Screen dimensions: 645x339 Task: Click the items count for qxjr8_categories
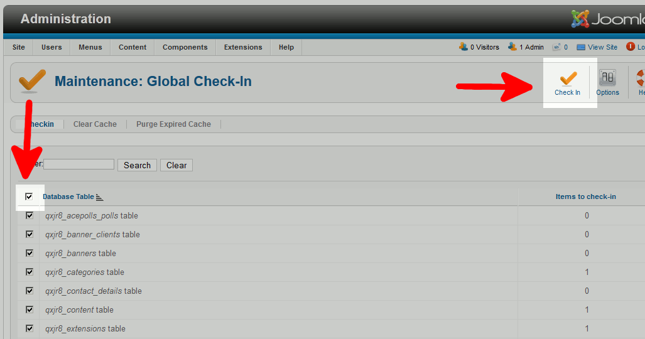click(587, 272)
